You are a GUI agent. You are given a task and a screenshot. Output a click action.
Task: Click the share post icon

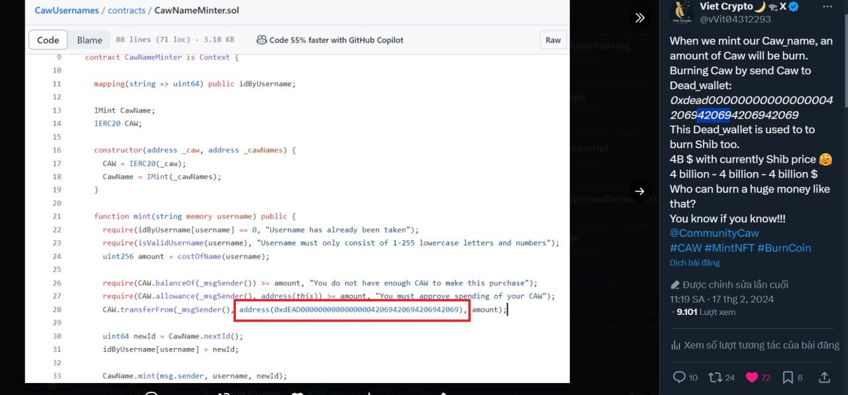[824, 377]
